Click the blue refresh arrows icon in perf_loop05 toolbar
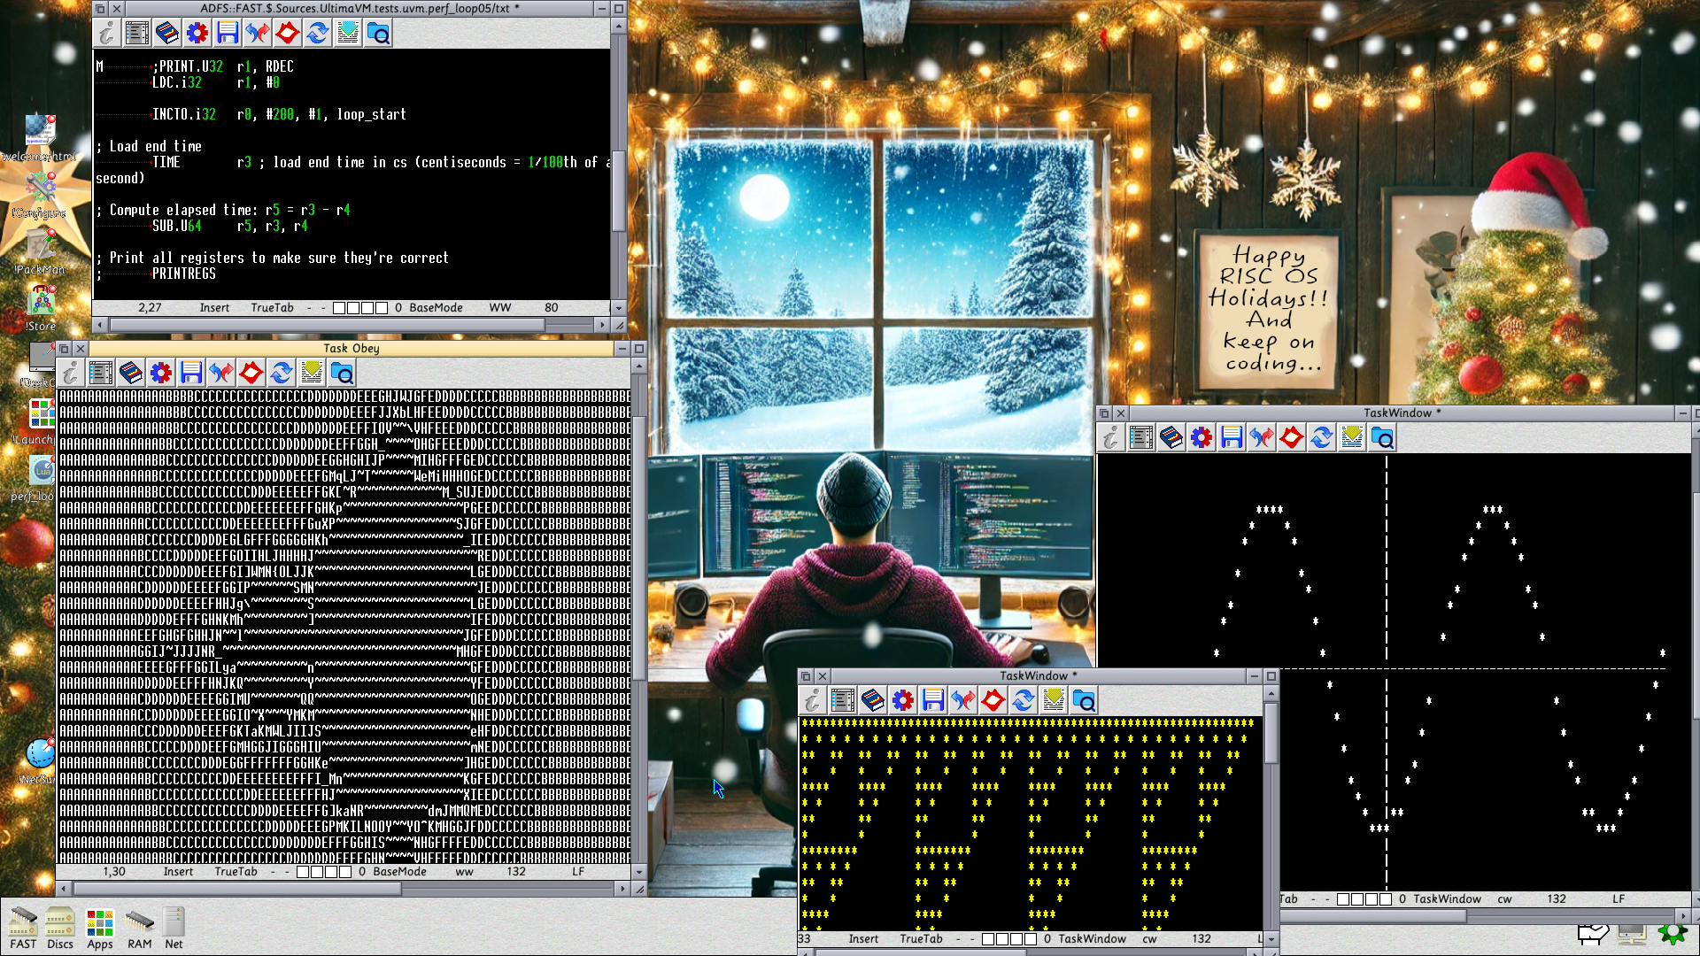Image resolution: width=1700 pixels, height=956 pixels. [x=317, y=34]
